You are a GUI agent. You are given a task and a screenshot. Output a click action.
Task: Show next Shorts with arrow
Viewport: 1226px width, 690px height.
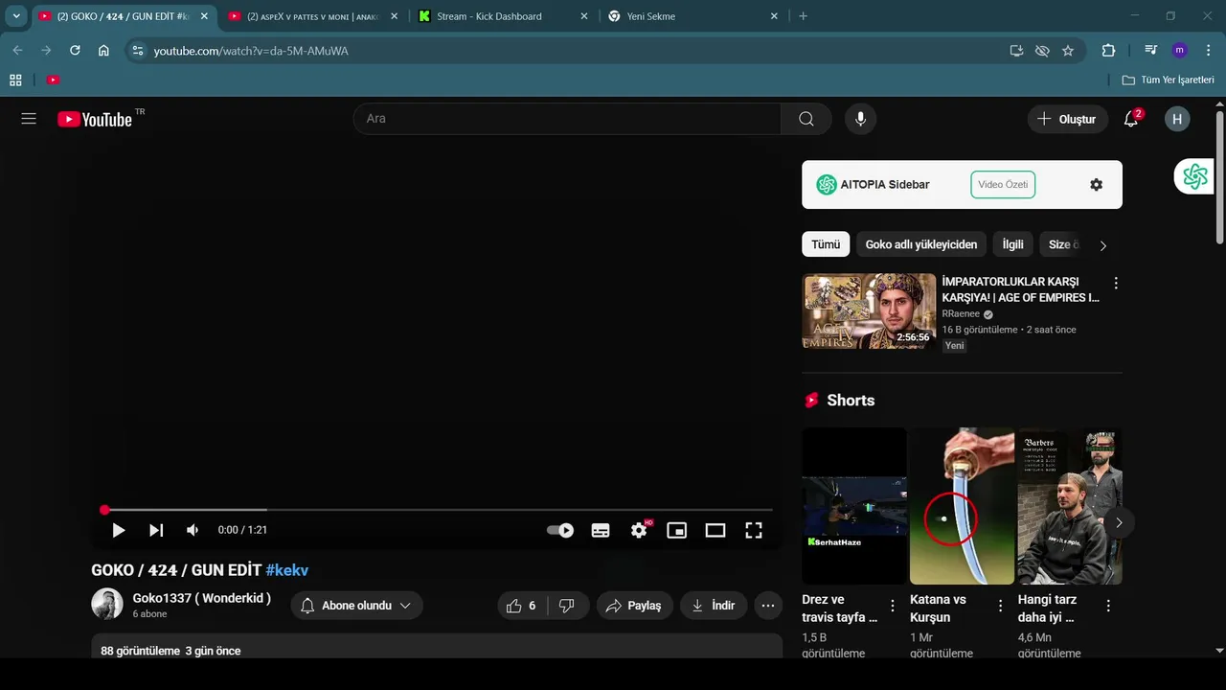point(1119,523)
